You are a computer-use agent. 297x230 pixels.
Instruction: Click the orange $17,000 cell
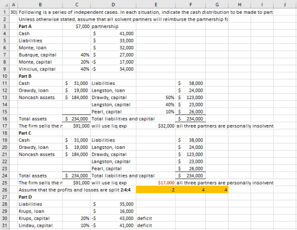pos(155,183)
